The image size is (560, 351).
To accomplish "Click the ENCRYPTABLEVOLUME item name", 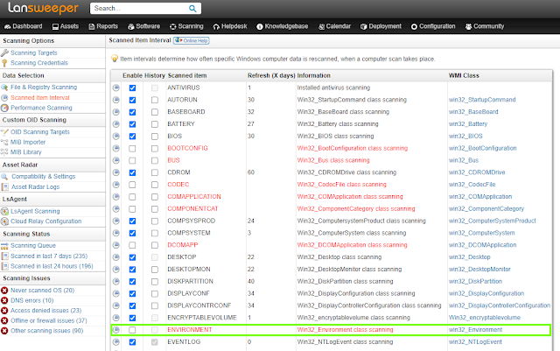I will point(202,318).
